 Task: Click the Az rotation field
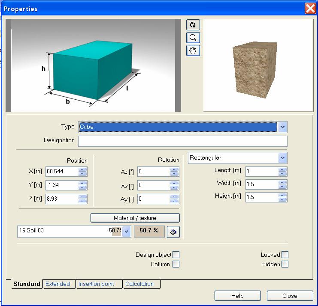click(154, 172)
